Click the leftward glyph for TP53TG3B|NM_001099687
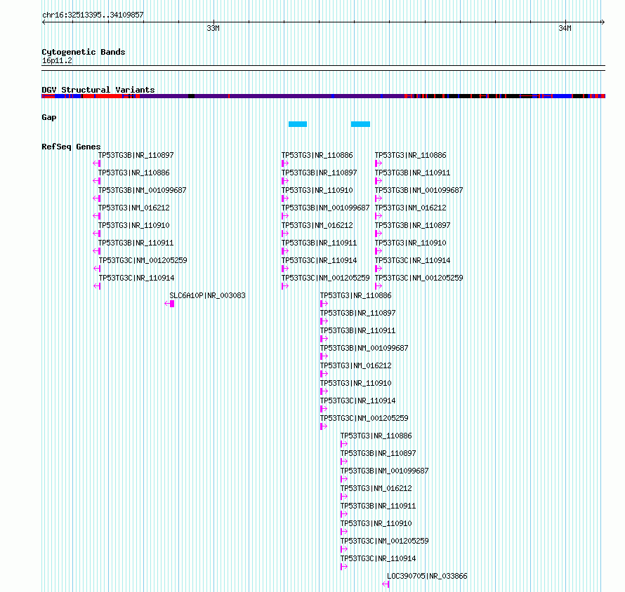This screenshot has height=592, width=625. 96,199
